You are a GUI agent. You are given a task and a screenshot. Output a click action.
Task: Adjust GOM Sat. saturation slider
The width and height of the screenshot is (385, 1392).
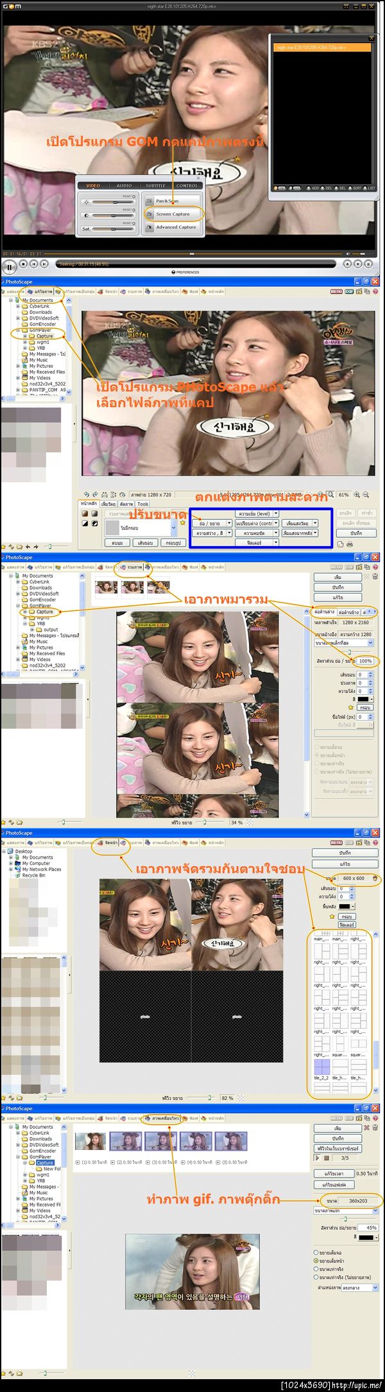point(112,229)
